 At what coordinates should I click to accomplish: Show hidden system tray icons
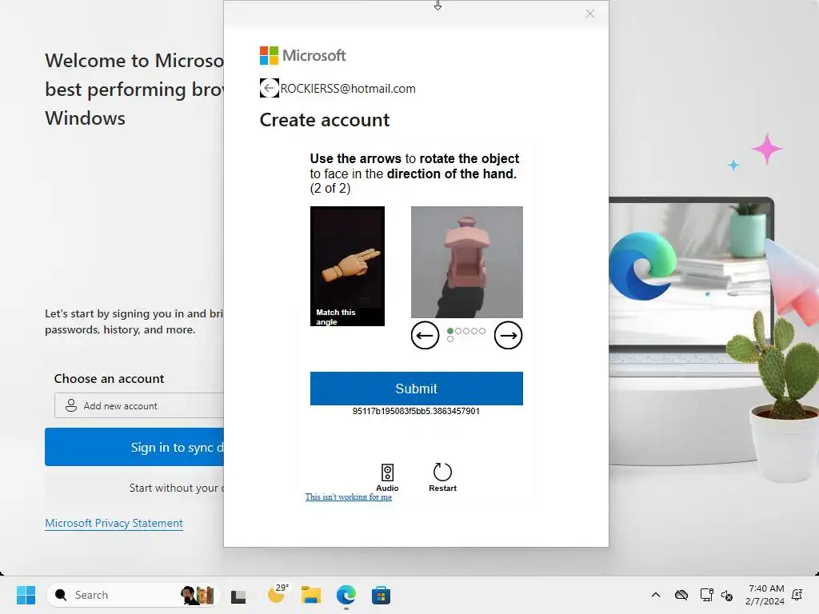656,595
